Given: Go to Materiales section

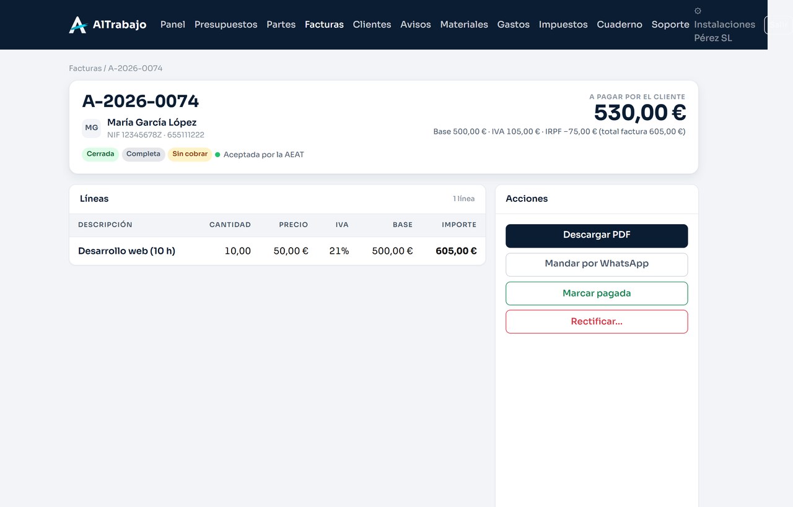Looking at the screenshot, I should click(x=464, y=25).
